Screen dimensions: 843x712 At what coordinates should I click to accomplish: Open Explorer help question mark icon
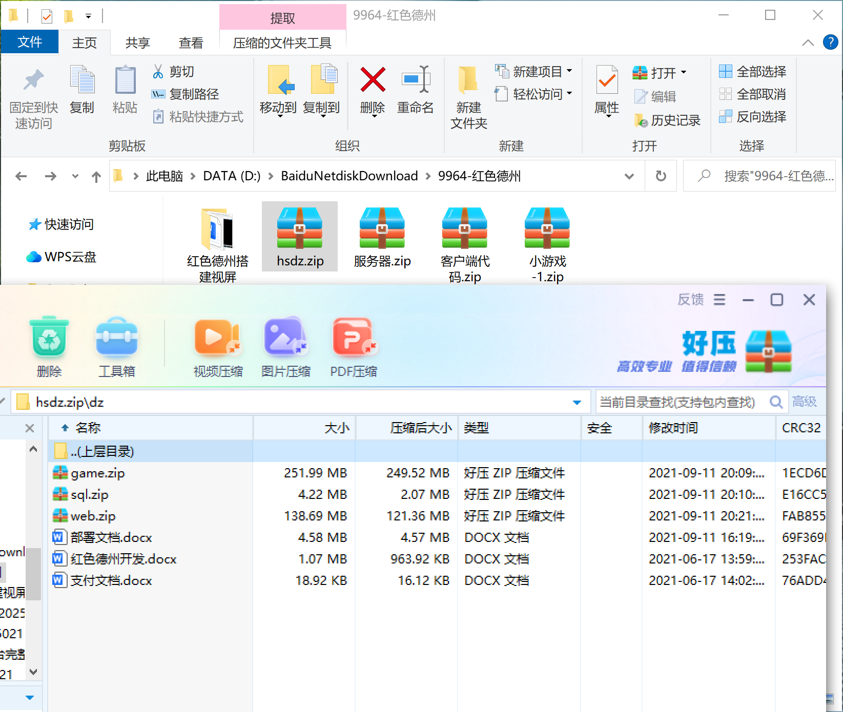point(830,42)
